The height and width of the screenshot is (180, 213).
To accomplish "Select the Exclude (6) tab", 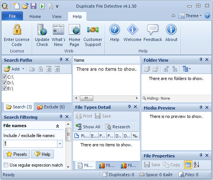I will click(x=51, y=107).
